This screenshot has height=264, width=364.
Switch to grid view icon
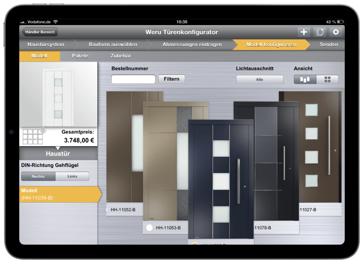pyautogui.click(x=327, y=80)
